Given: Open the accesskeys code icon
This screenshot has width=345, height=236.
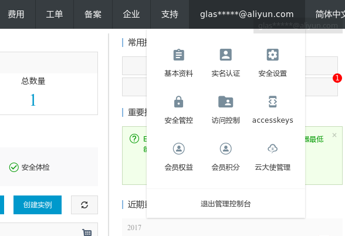Looking at the screenshot, I should (x=273, y=102).
